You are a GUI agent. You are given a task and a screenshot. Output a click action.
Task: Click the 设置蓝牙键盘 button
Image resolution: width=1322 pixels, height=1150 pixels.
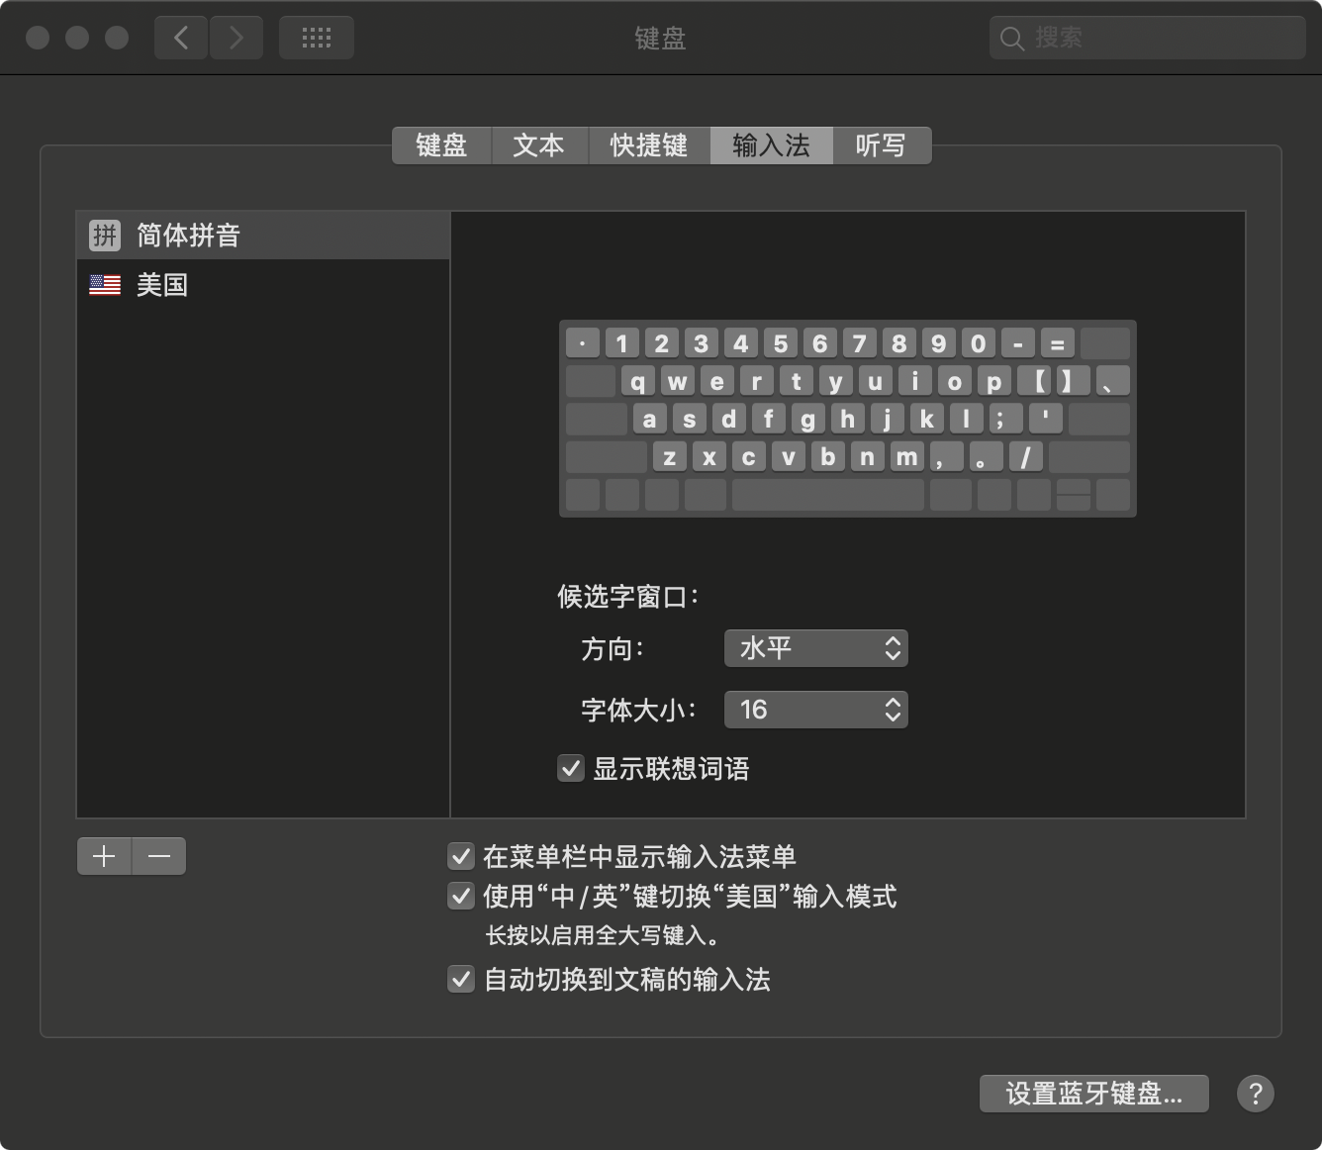[x=1093, y=1094]
